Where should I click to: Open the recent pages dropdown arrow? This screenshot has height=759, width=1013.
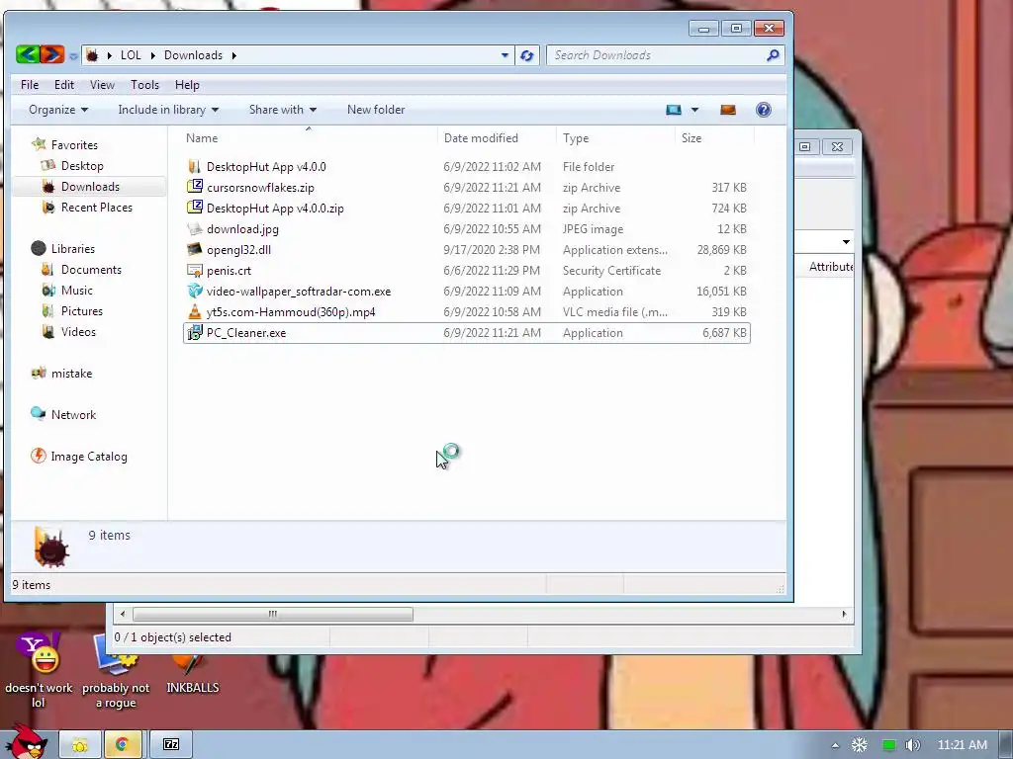(x=73, y=56)
